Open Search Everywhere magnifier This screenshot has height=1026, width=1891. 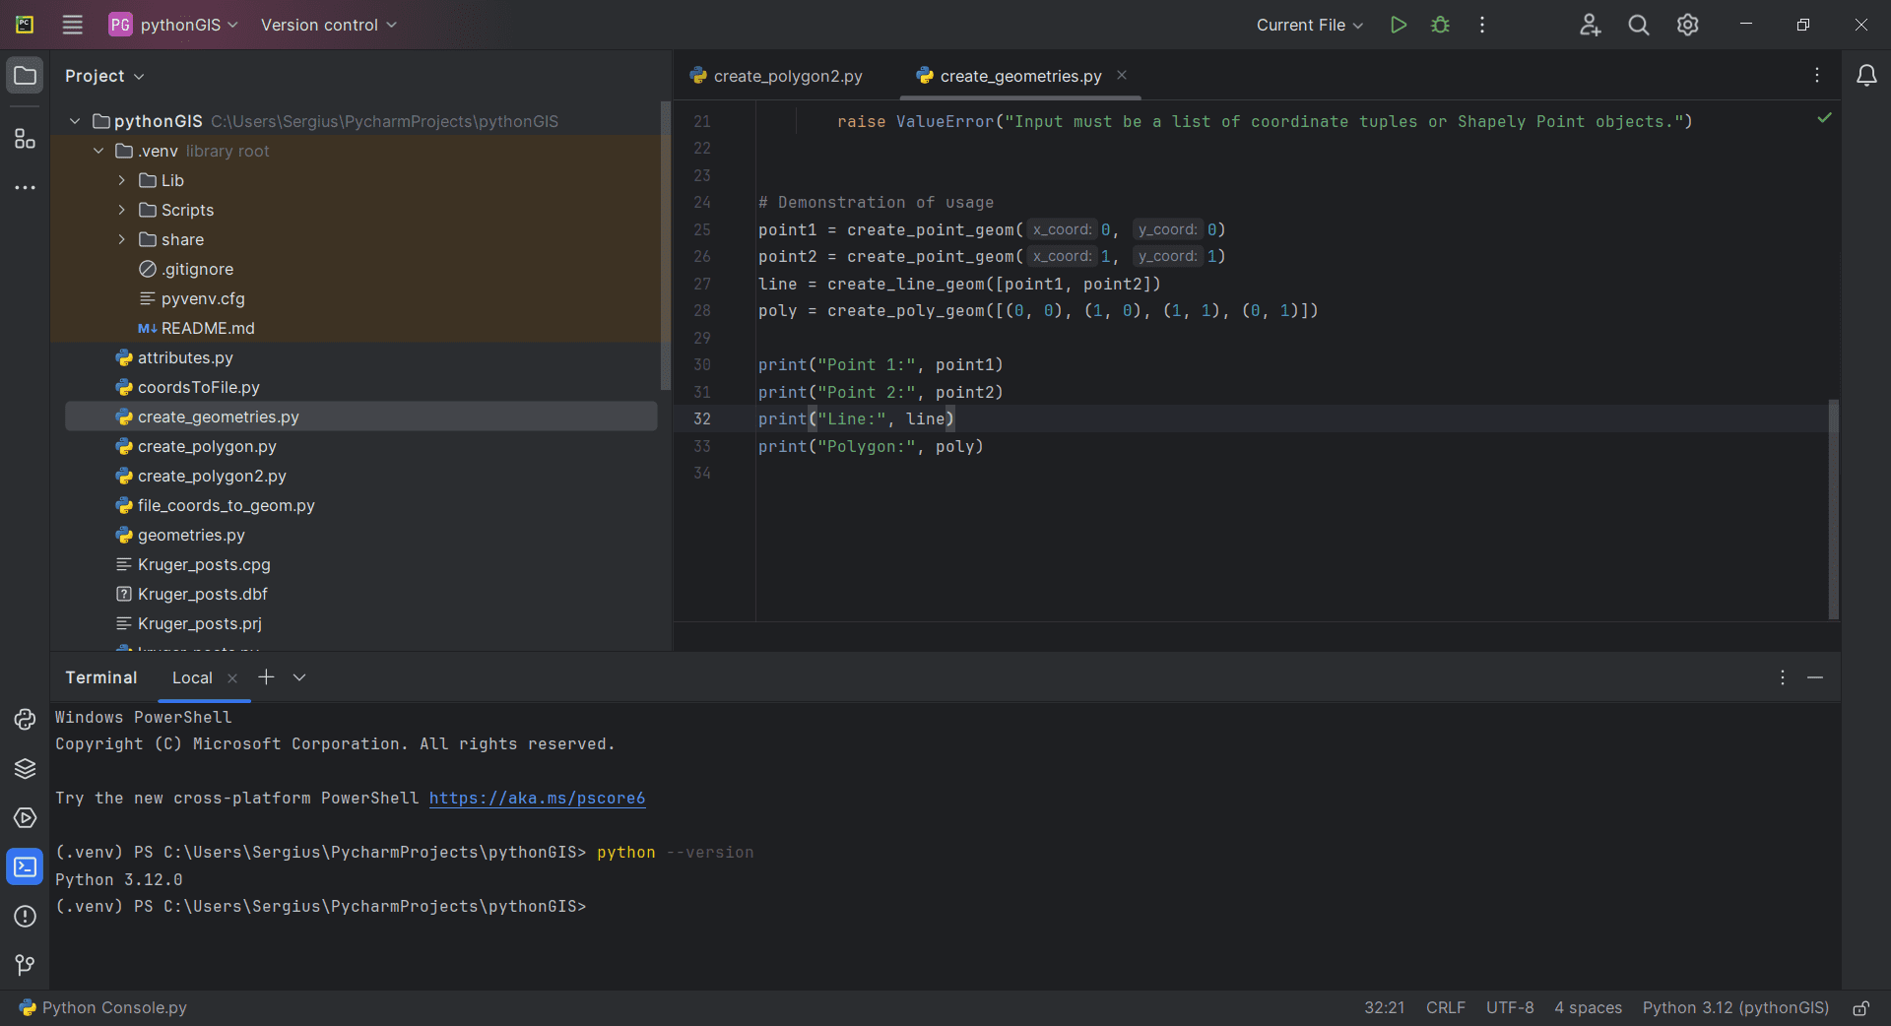click(1638, 25)
